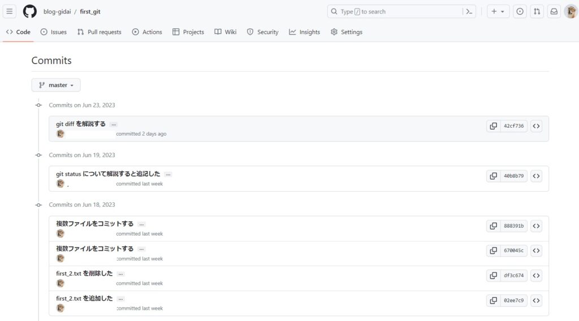Browse repository at commit 40b8b79
Viewport: 579px width, 321px height.
click(x=536, y=176)
